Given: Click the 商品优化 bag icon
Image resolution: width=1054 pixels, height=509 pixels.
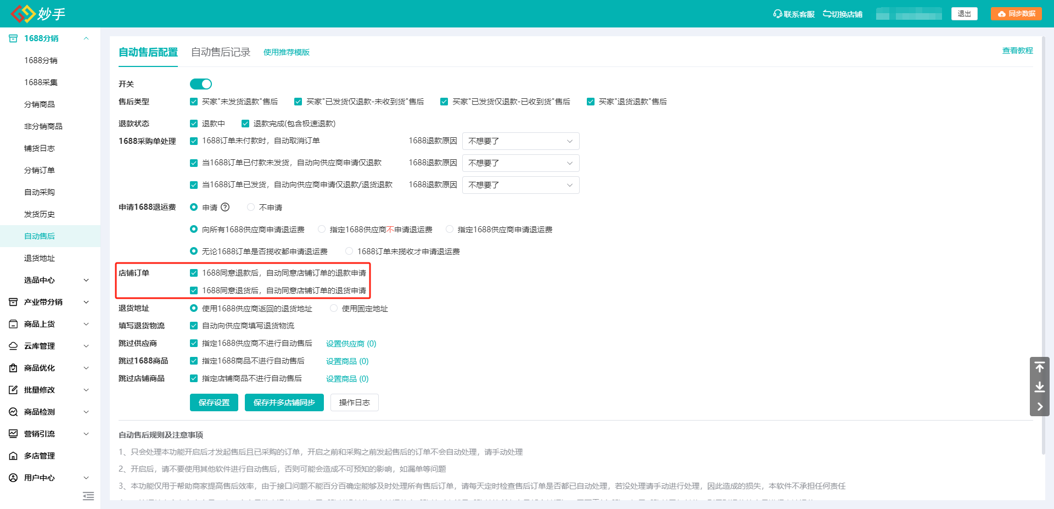Looking at the screenshot, I should point(13,368).
